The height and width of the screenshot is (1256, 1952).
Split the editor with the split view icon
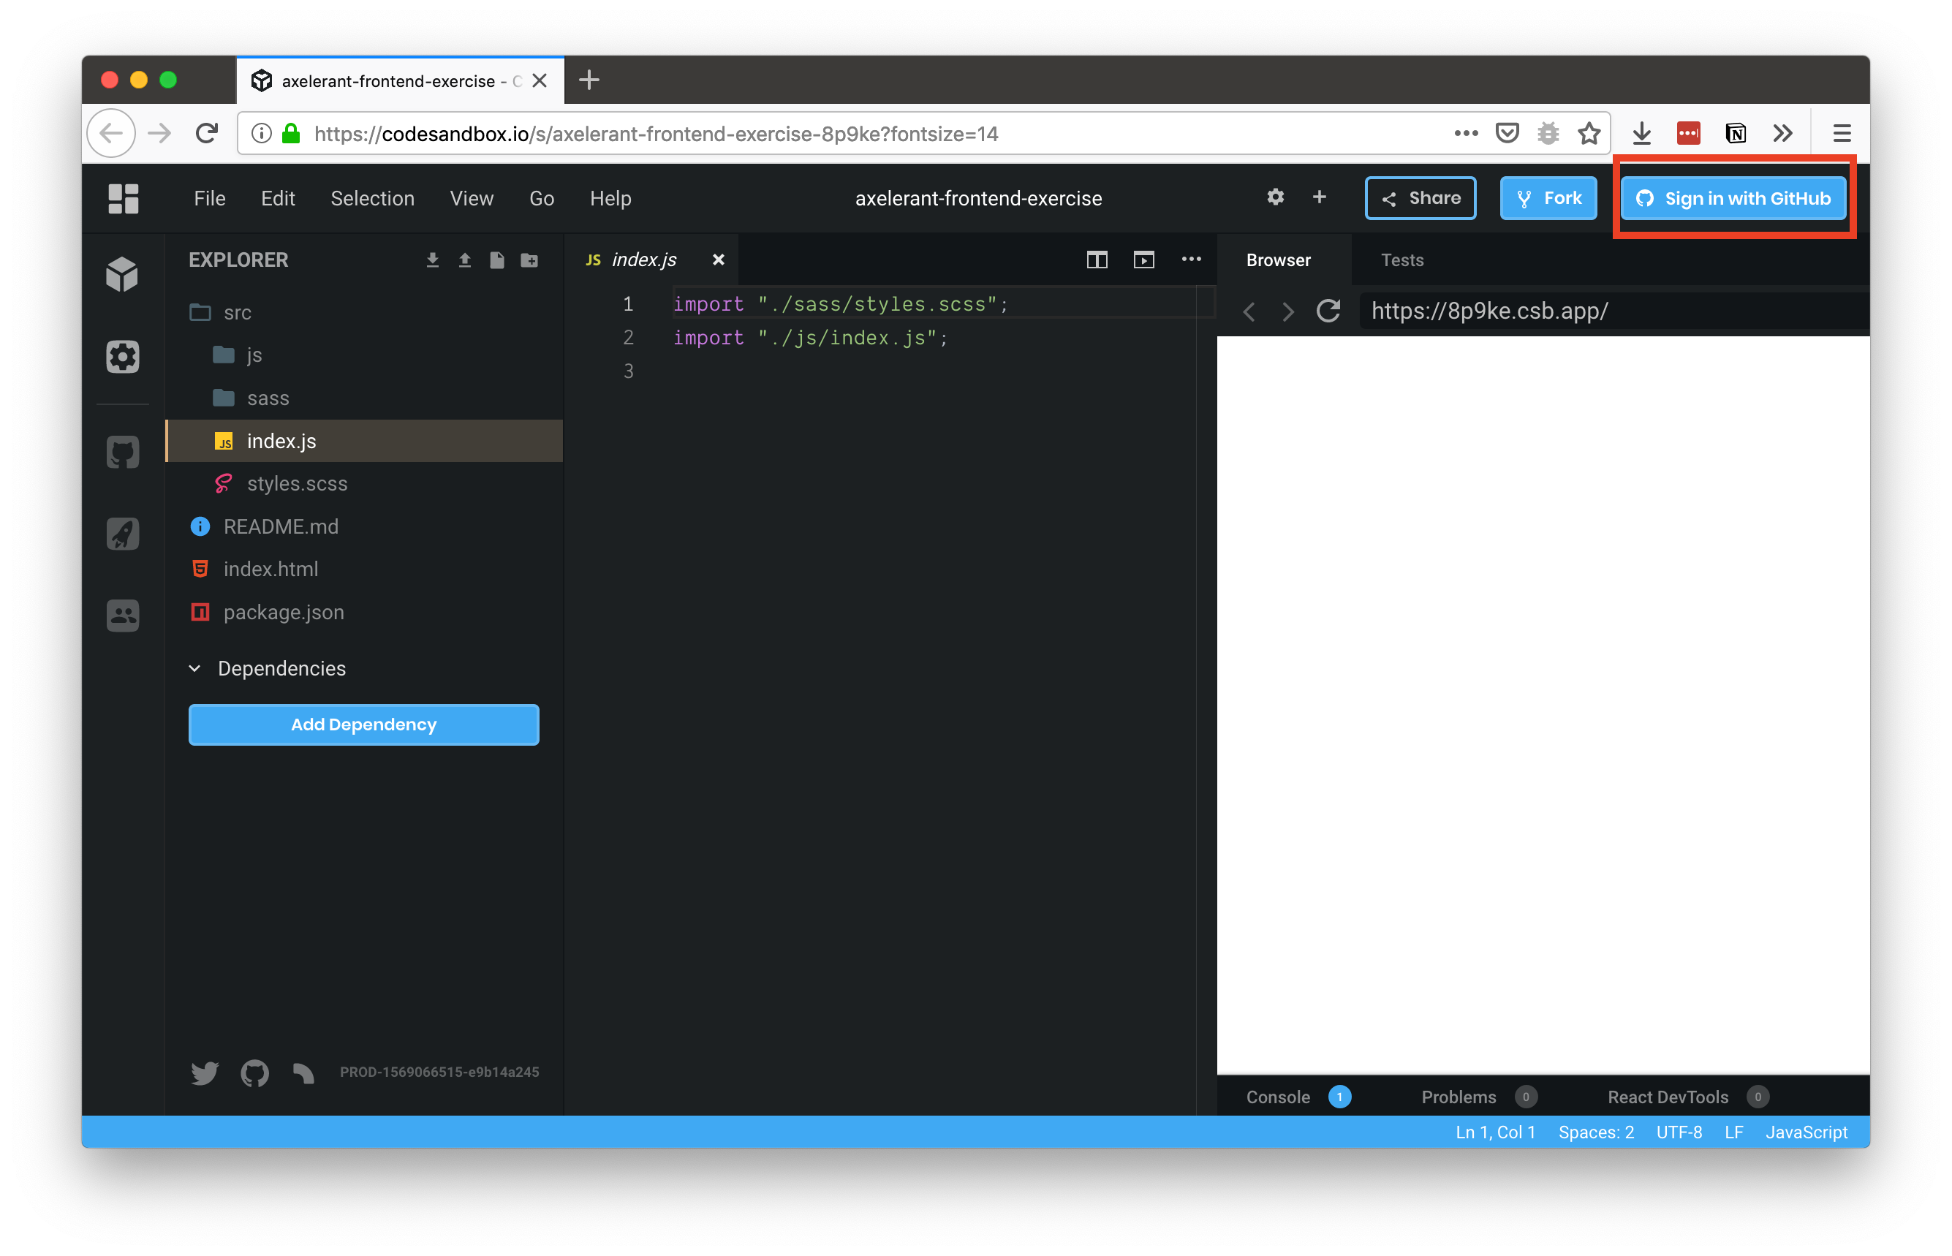(1097, 260)
